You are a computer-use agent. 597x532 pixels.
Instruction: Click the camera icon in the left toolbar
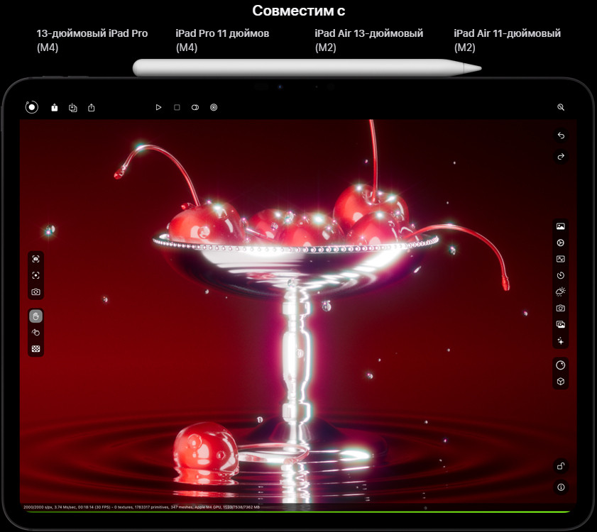tap(35, 292)
